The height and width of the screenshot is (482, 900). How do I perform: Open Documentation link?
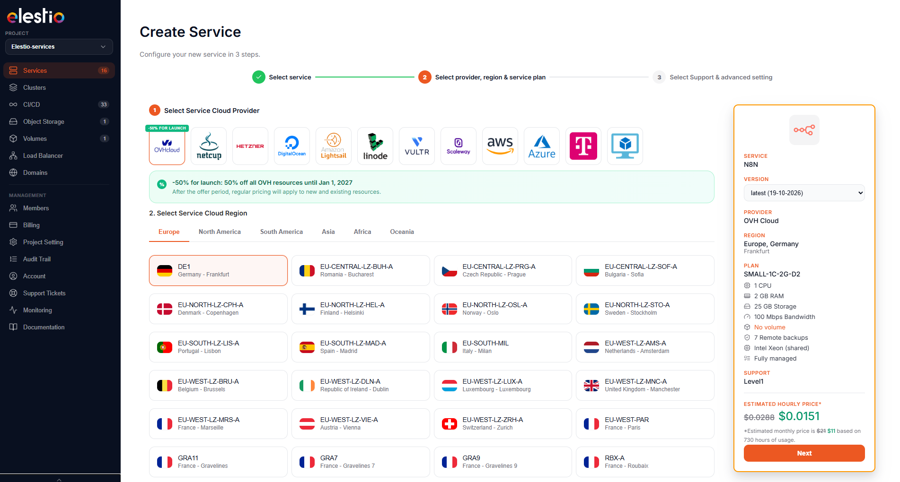[59, 327]
